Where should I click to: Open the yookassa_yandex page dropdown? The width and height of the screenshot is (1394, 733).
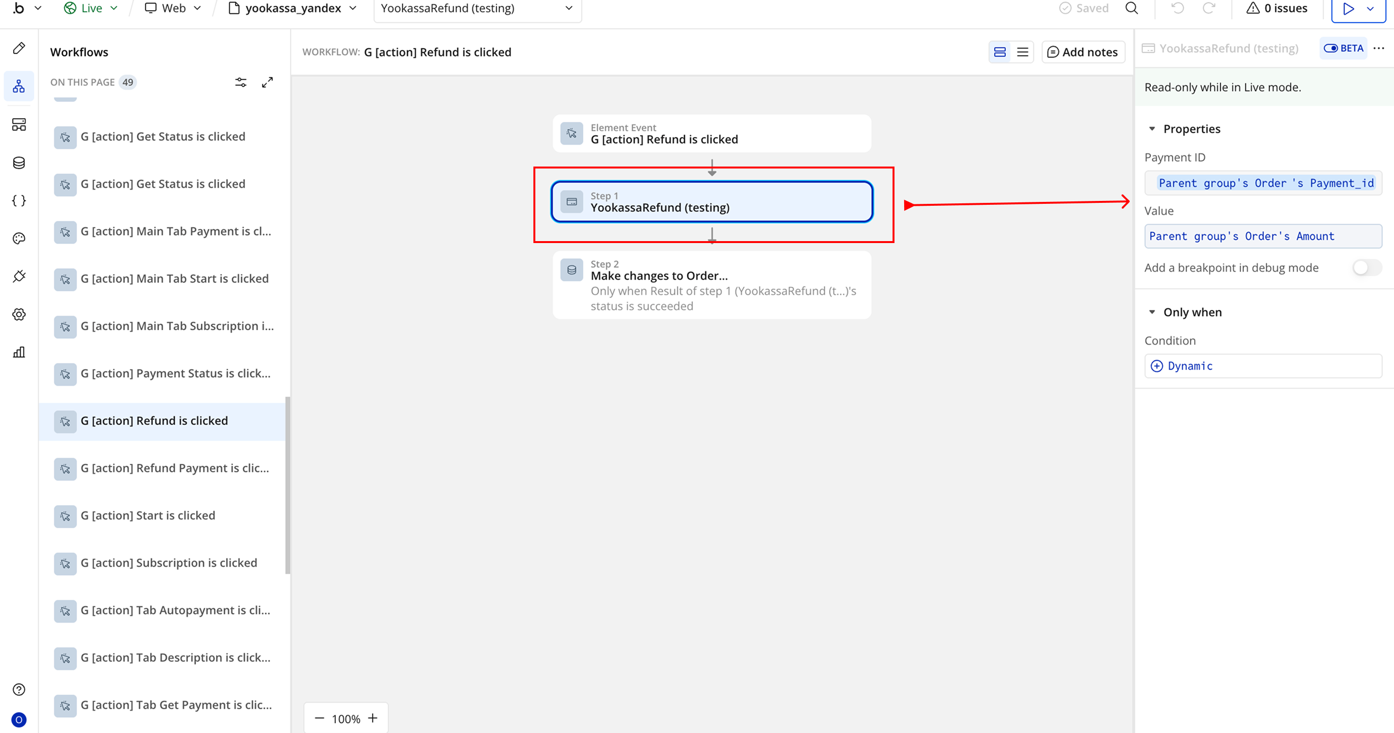[293, 8]
